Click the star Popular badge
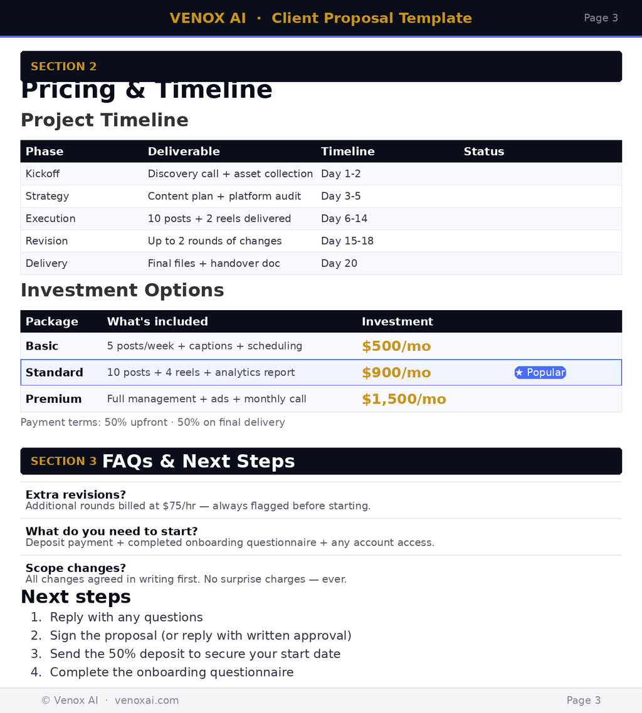This screenshot has height=713, width=642. [540, 372]
